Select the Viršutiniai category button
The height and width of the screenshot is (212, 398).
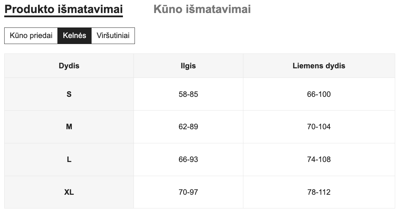tap(113, 36)
